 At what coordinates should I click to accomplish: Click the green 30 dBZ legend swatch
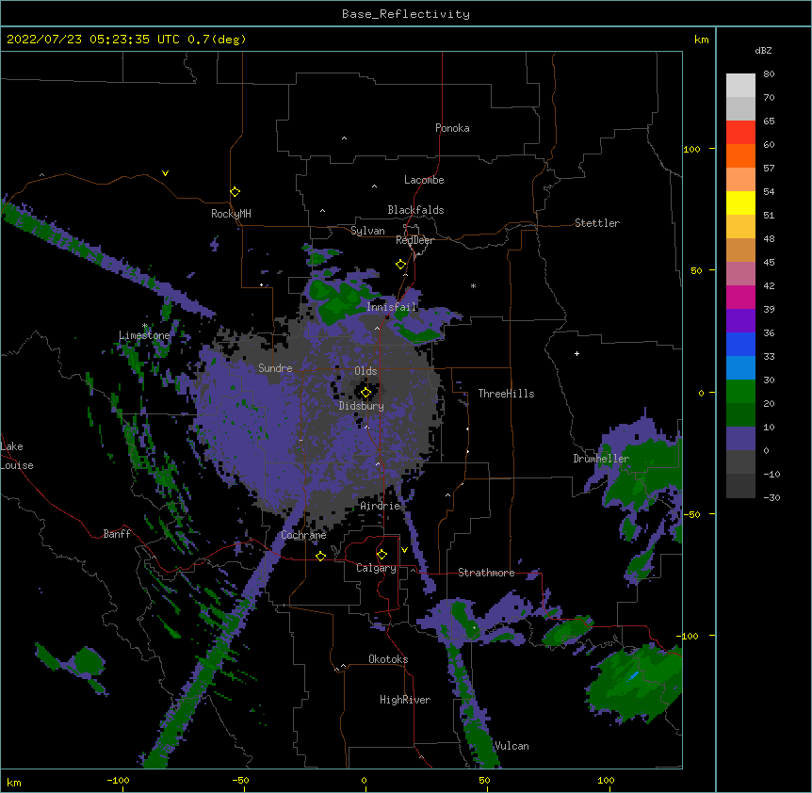(x=740, y=392)
